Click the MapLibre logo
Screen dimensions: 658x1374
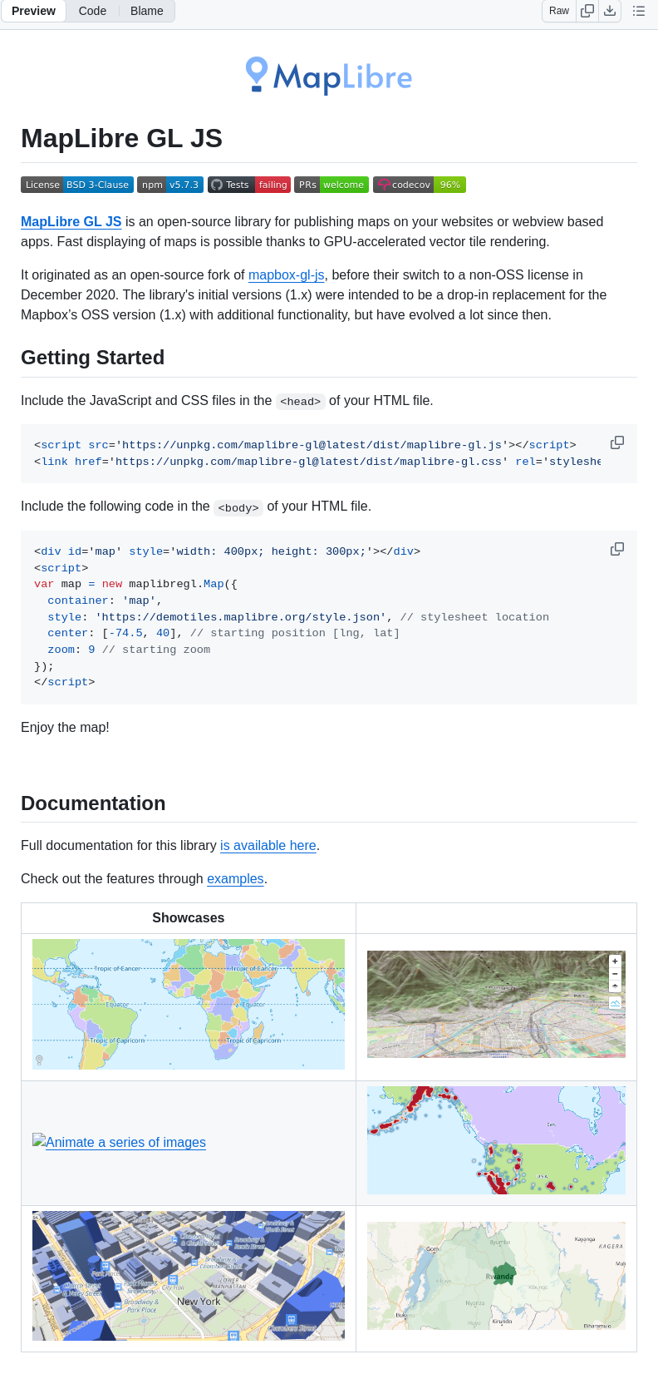[329, 76]
